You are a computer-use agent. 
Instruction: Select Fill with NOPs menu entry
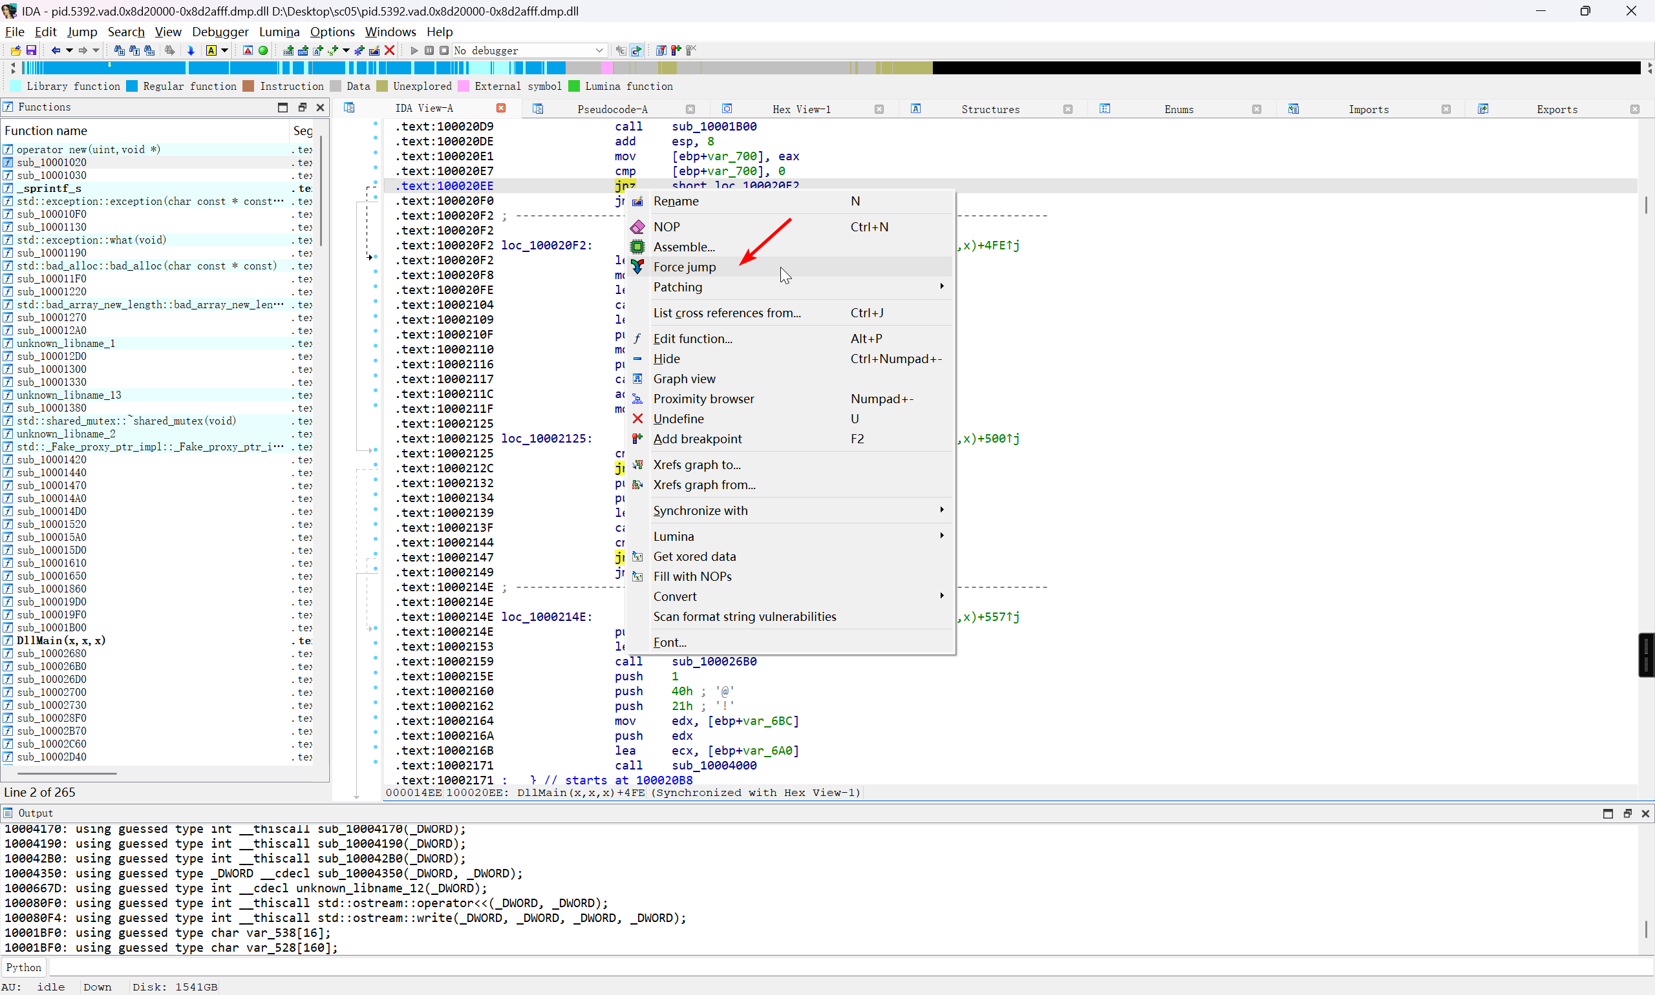790,576
